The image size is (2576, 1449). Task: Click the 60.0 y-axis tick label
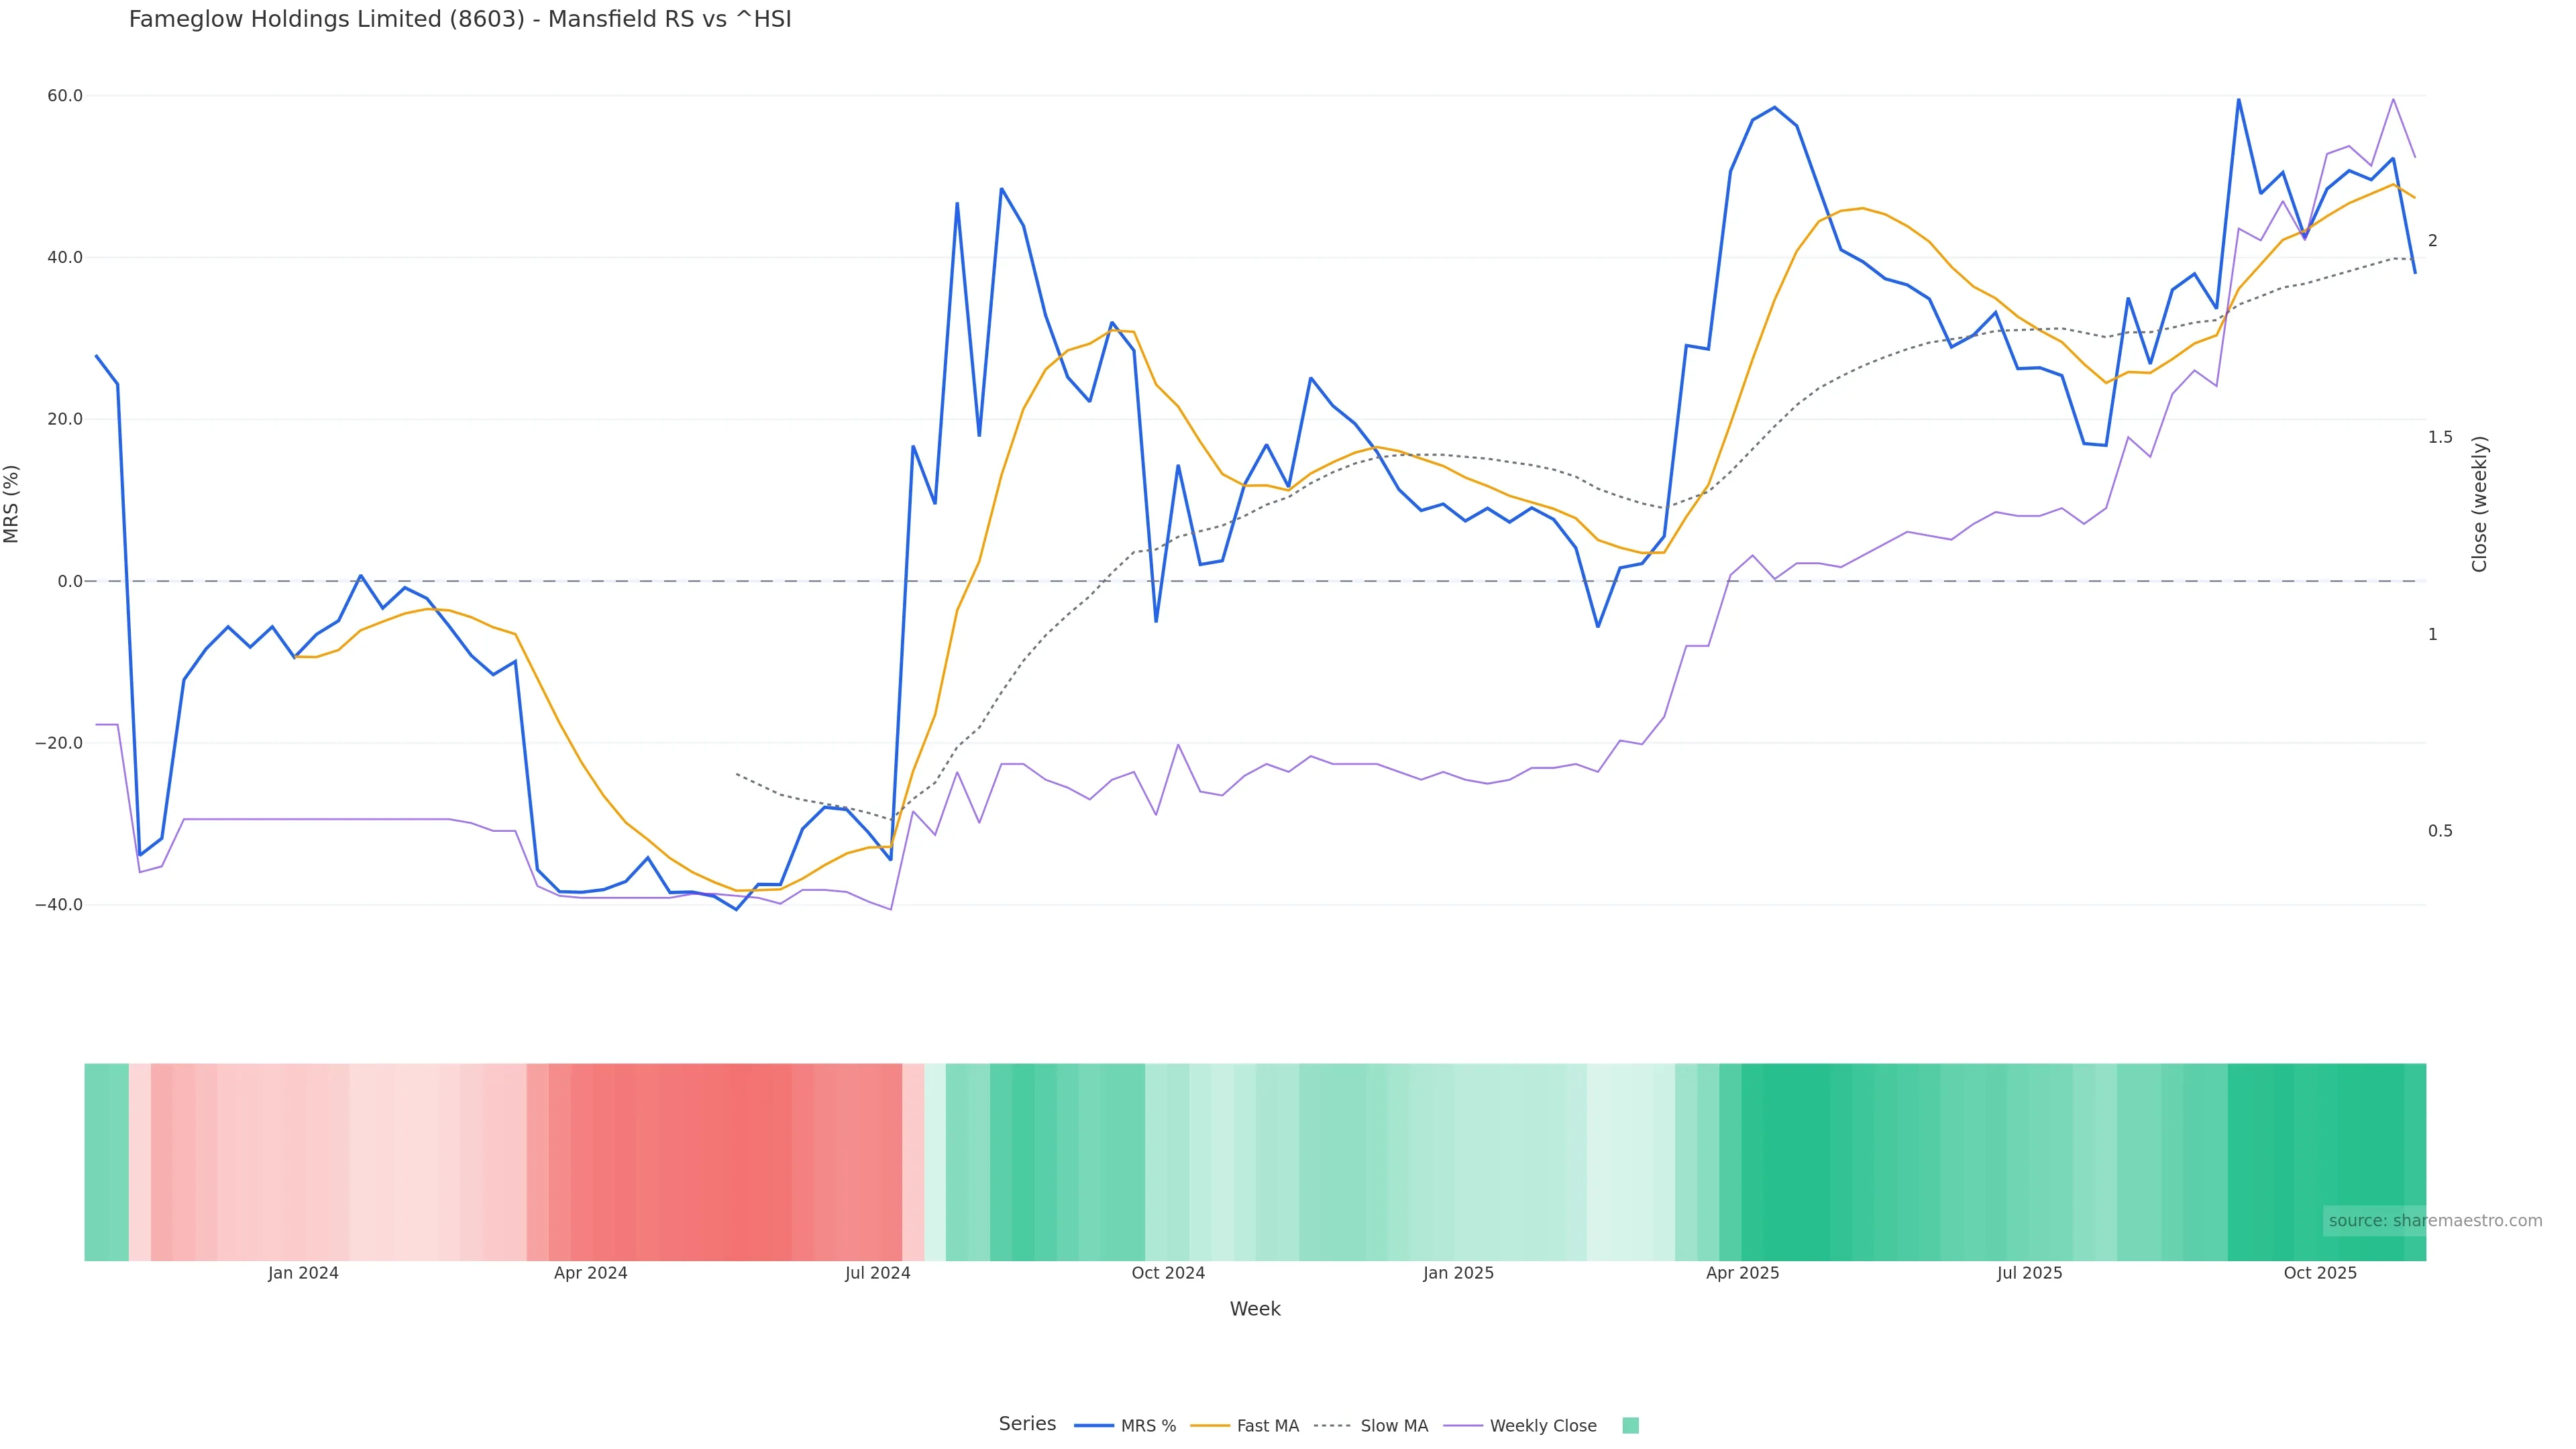[65, 96]
